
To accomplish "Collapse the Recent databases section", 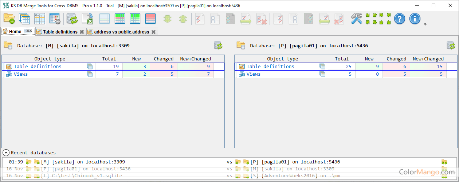I will point(6,153).
